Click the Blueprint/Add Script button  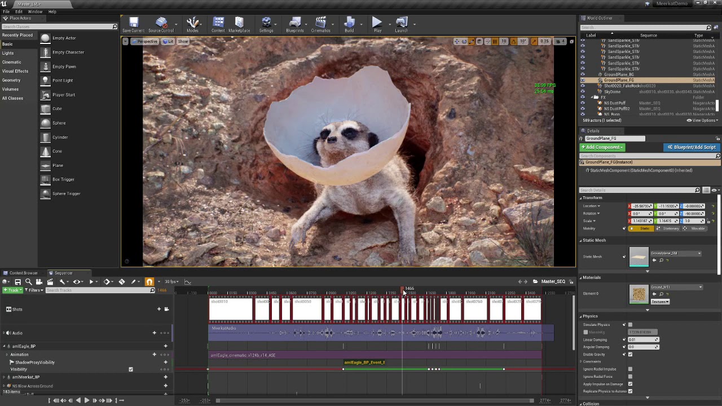[x=691, y=147]
